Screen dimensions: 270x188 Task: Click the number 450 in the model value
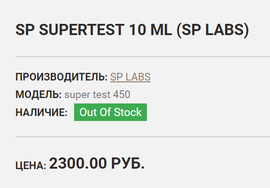coord(122,95)
